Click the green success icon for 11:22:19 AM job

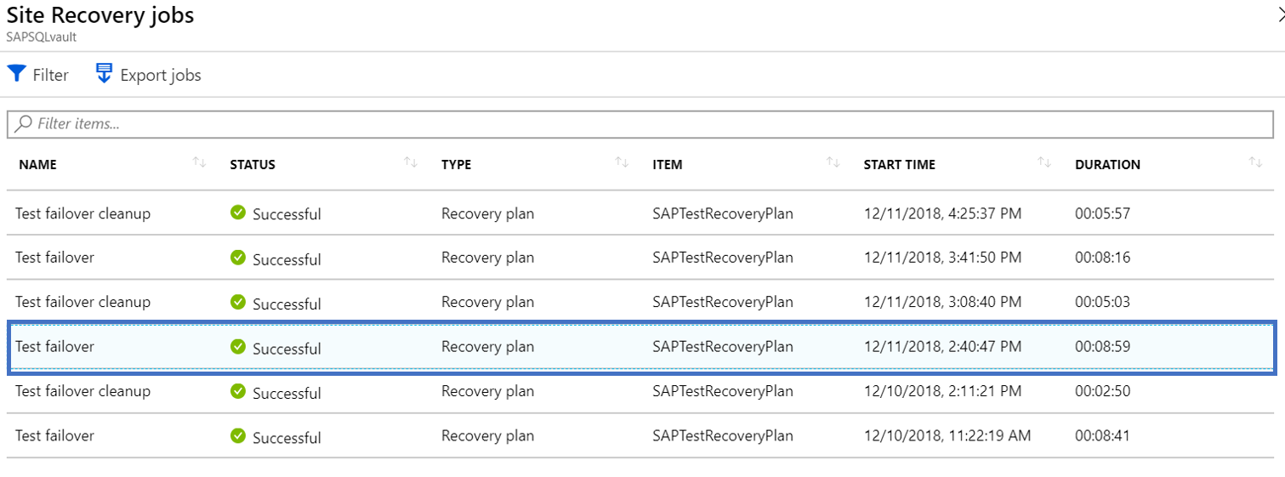[238, 435]
